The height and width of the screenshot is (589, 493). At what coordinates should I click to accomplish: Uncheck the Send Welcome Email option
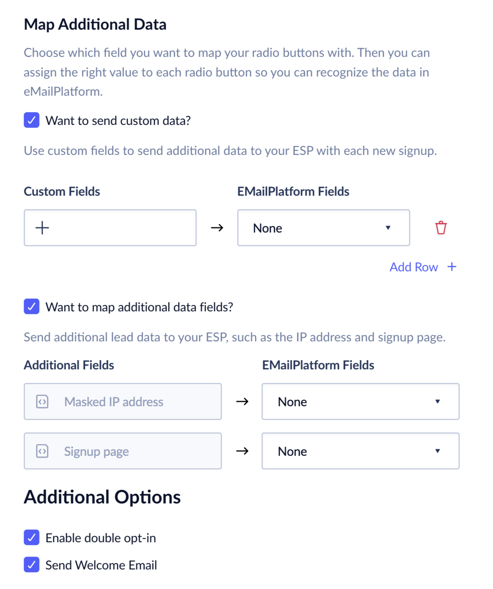coord(32,565)
